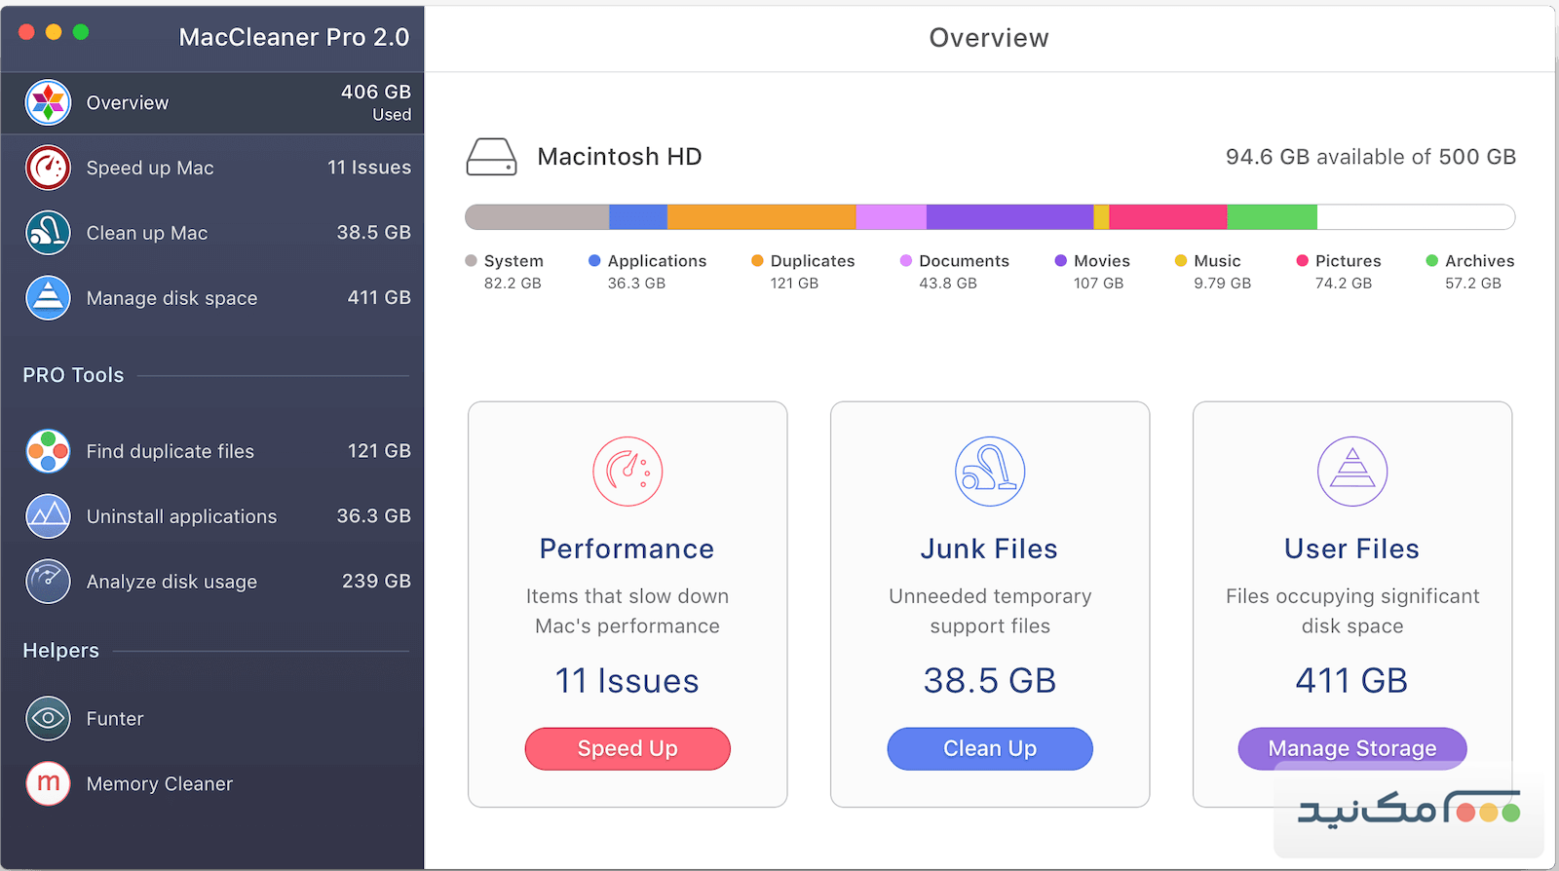
Task: Click the User Files pyramid icon in card
Action: click(1352, 472)
